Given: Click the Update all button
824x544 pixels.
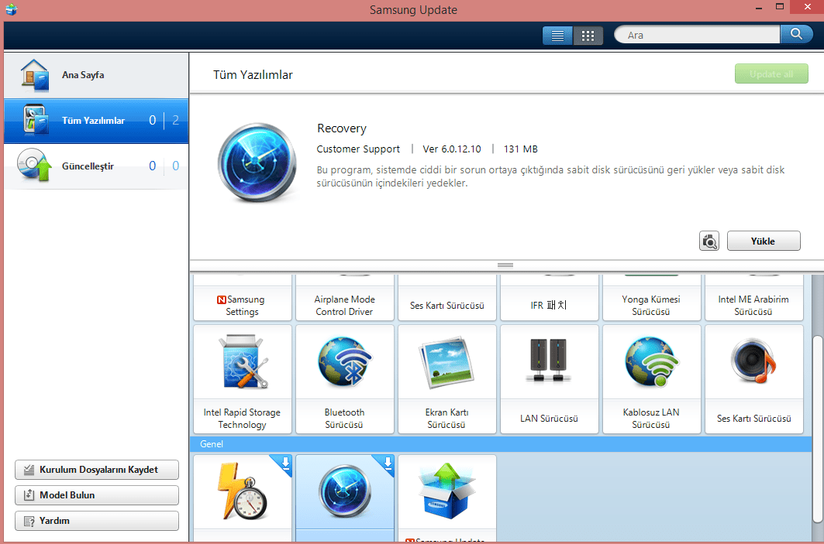Looking at the screenshot, I should coord(771,74).
